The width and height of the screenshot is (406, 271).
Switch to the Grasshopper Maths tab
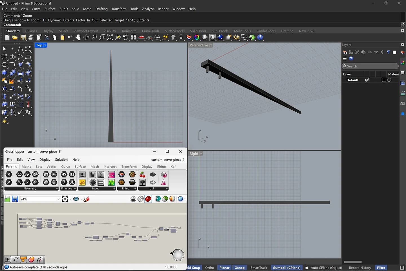point(26,167)
